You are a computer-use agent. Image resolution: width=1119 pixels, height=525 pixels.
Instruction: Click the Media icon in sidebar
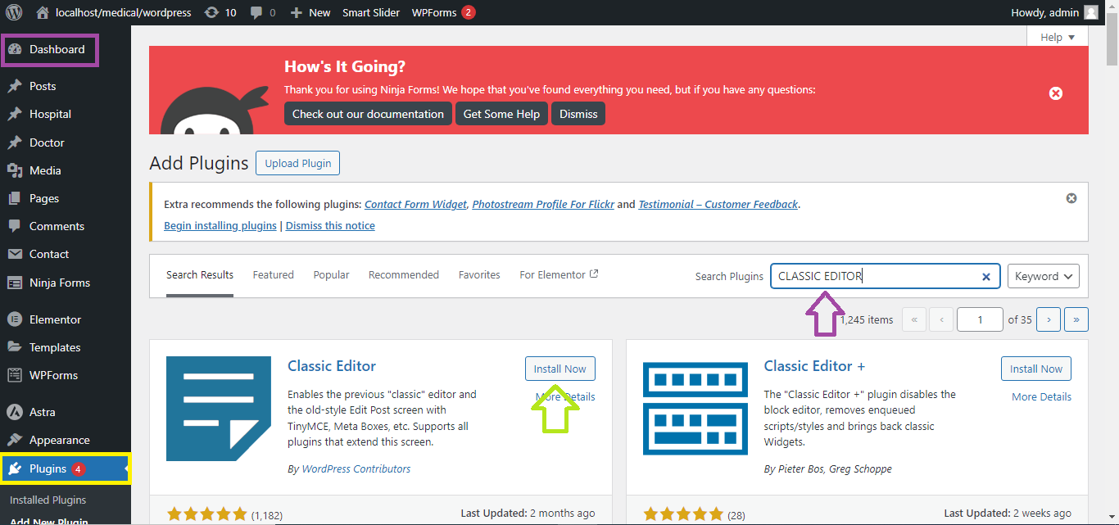[14, 170]
